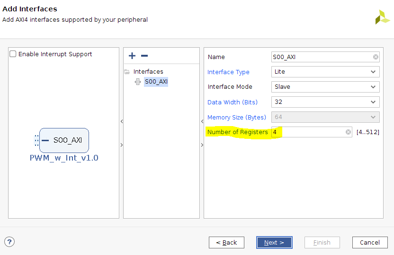This screenshot has height=255, width=394.
Task: Open the Interface Mode dropdown
Action: click(325, 87)
